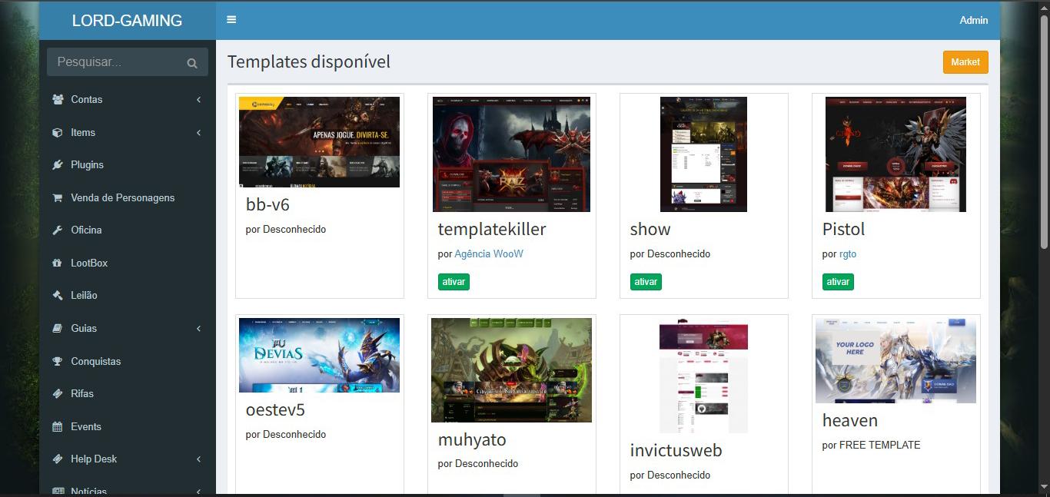The image size is (1050, 497).
Task: Open the Admin user menu
Action: tap(973, 20)
